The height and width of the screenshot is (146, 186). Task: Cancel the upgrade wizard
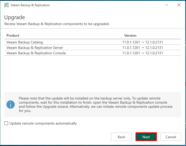click(x=171, y=137)
